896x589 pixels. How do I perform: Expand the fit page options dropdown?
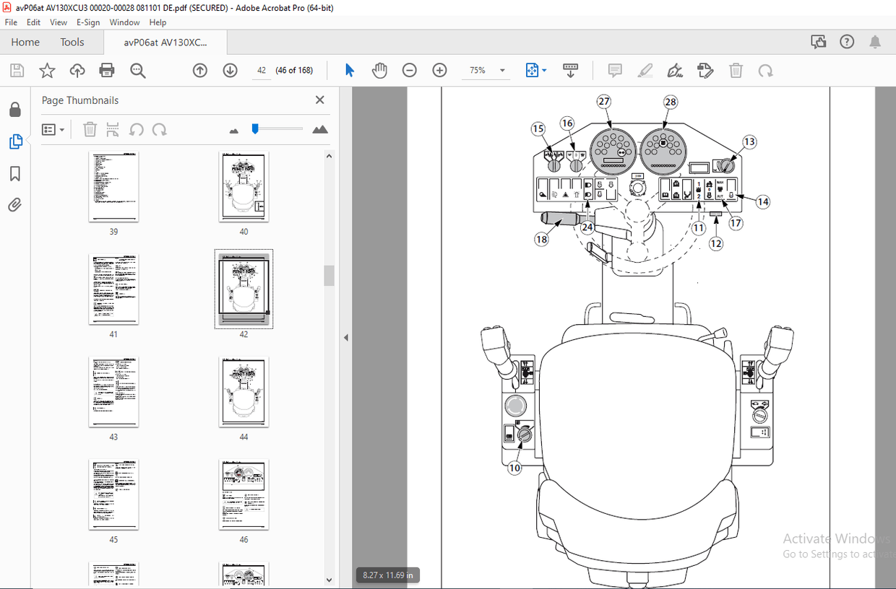(x=544, y=70)
